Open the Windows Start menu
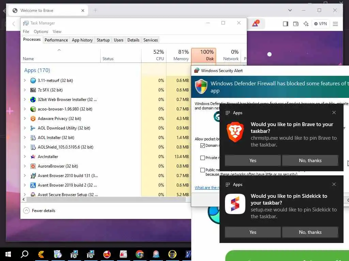This screenshot has width=349, height=261. [8, 254]
